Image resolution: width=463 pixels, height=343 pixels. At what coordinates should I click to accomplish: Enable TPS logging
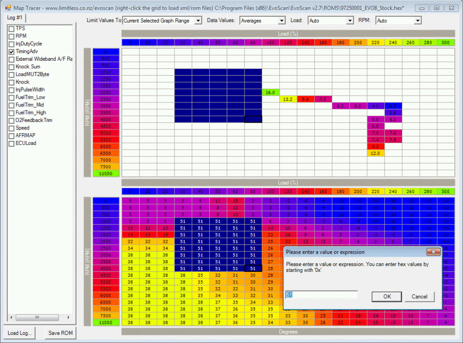tap(12, 28)
